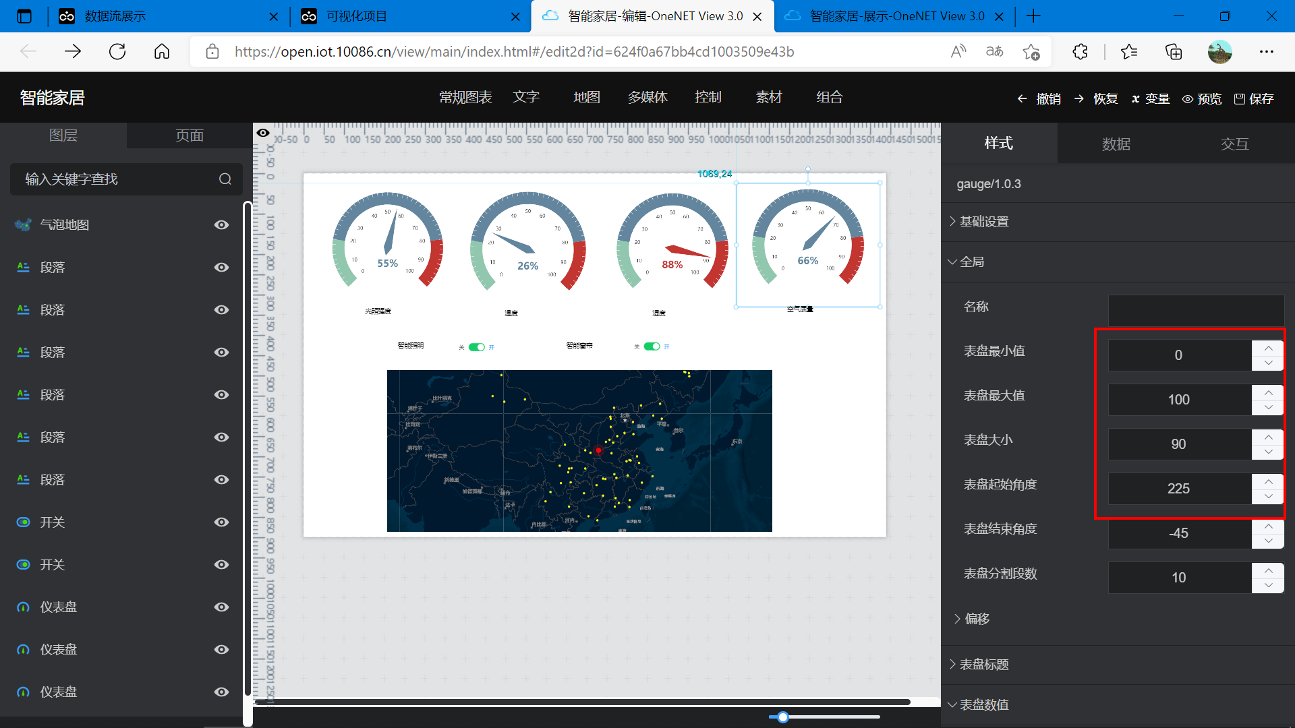
Task: Click the layer keyword search field
Action: [x=126, y=179]
